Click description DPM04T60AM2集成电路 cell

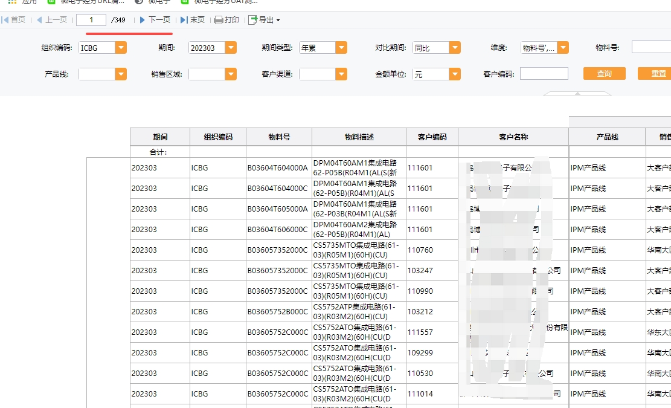(359, 230)
